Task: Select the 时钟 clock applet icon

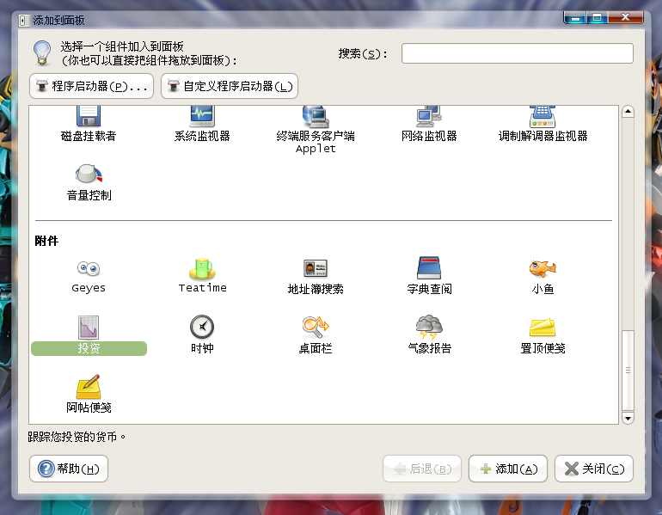Action: pos(202,328)
